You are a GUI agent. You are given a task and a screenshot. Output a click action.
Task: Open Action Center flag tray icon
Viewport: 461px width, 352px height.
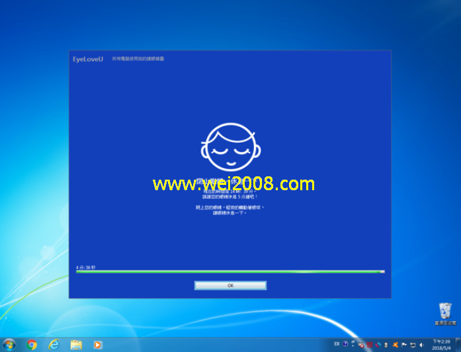[x=404, y=345]
